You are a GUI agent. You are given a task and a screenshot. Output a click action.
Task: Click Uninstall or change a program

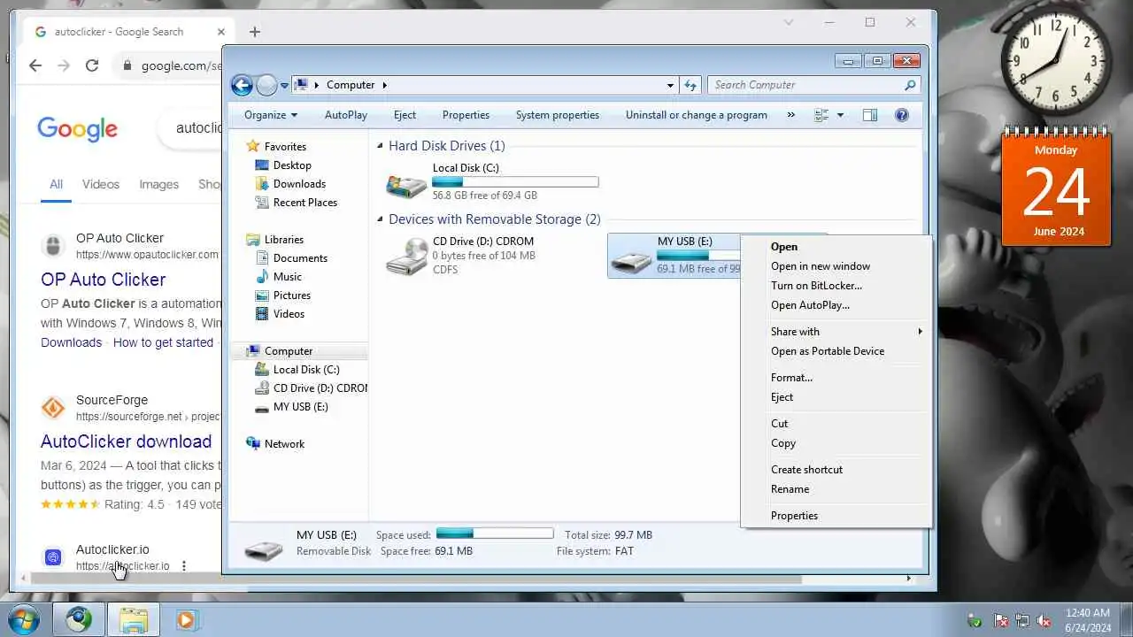point(697,115)
